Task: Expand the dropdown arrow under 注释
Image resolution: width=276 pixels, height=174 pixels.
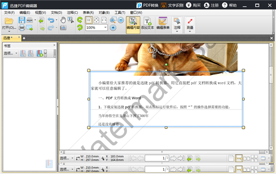Action: [x=177, y=31]
